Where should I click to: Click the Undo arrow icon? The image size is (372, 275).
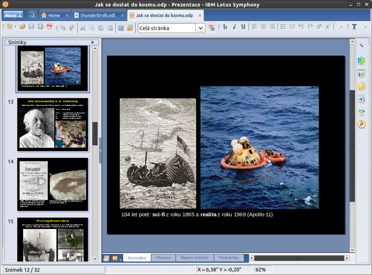pyautogui.click(x=63, y=28)
